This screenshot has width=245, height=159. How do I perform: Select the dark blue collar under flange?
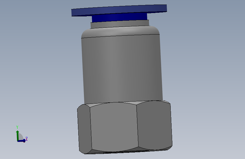tap(120, 18)
